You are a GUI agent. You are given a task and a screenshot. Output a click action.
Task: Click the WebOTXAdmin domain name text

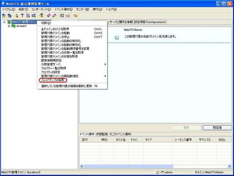[133, 30]
